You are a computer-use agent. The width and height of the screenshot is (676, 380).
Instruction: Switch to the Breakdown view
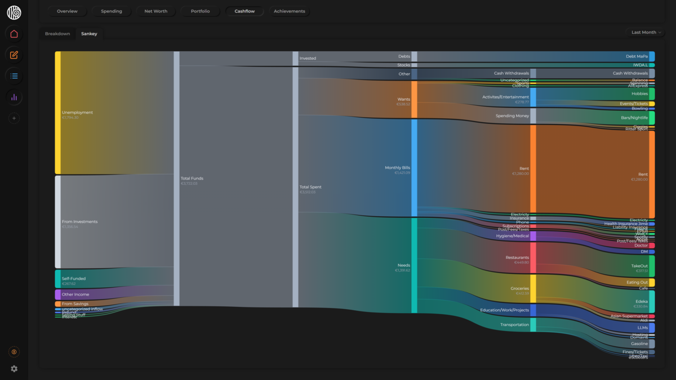tap(57, 34)
